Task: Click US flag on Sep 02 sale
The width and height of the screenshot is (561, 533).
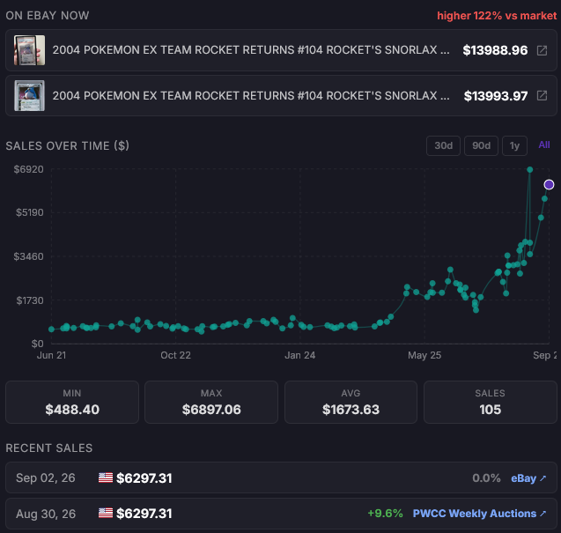Action: tap(106, 477)
